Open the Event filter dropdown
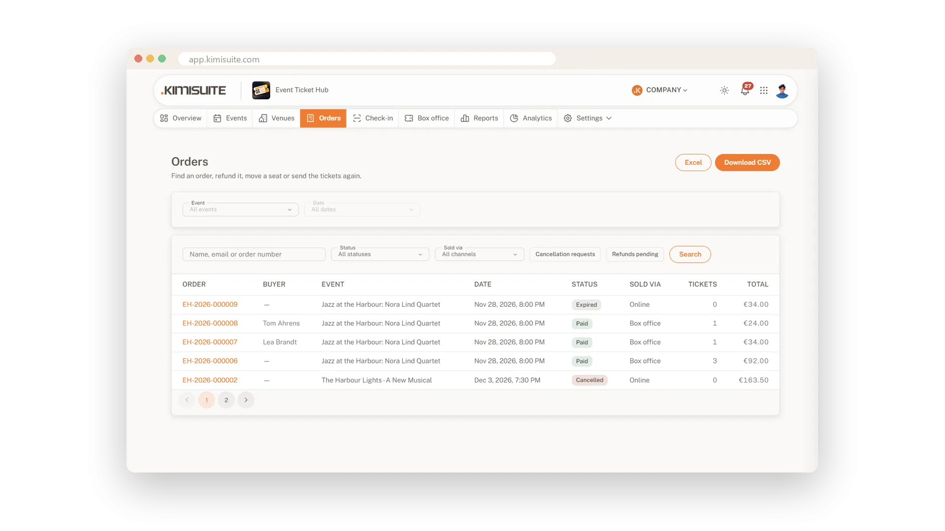 pyautogui.click(x=241, y=209)
